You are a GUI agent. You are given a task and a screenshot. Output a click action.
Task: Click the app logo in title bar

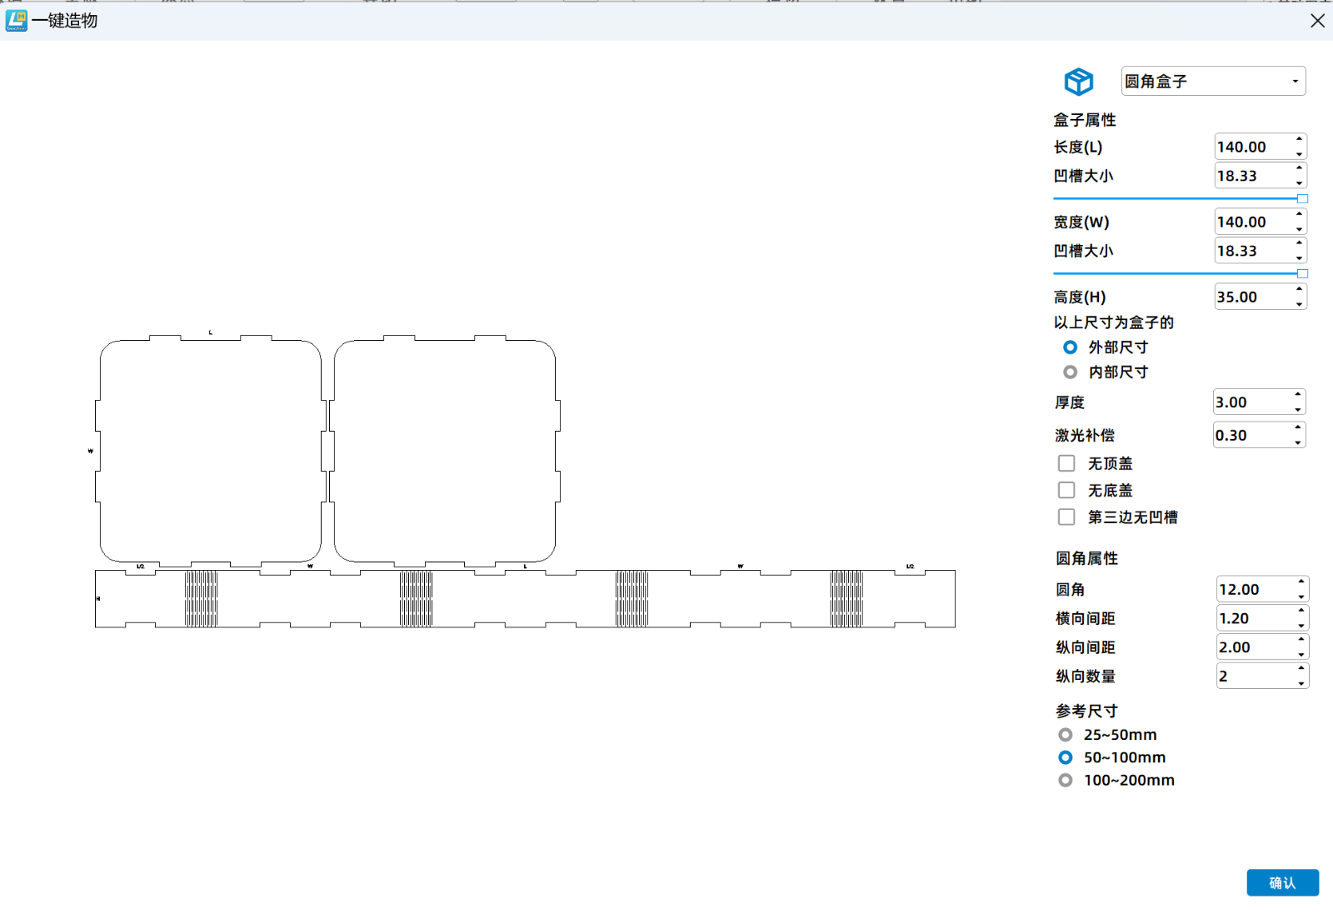tap(16, 21)
